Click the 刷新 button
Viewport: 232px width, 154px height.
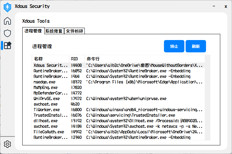[x=196, y=46]
